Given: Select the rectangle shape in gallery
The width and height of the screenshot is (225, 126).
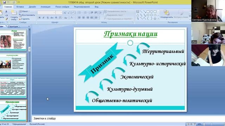Looking at the screenshot, I should pos(148,12).
